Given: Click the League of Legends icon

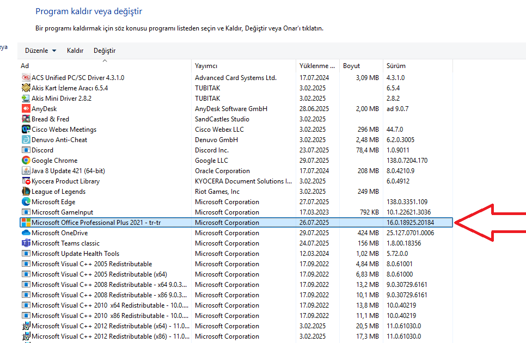Looking at the screenshot, I should tap(26, 192).
